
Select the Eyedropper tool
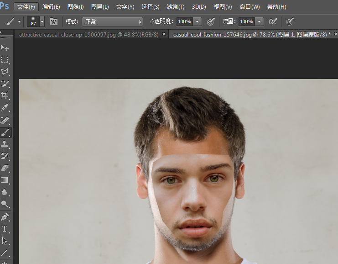[5, 108]
